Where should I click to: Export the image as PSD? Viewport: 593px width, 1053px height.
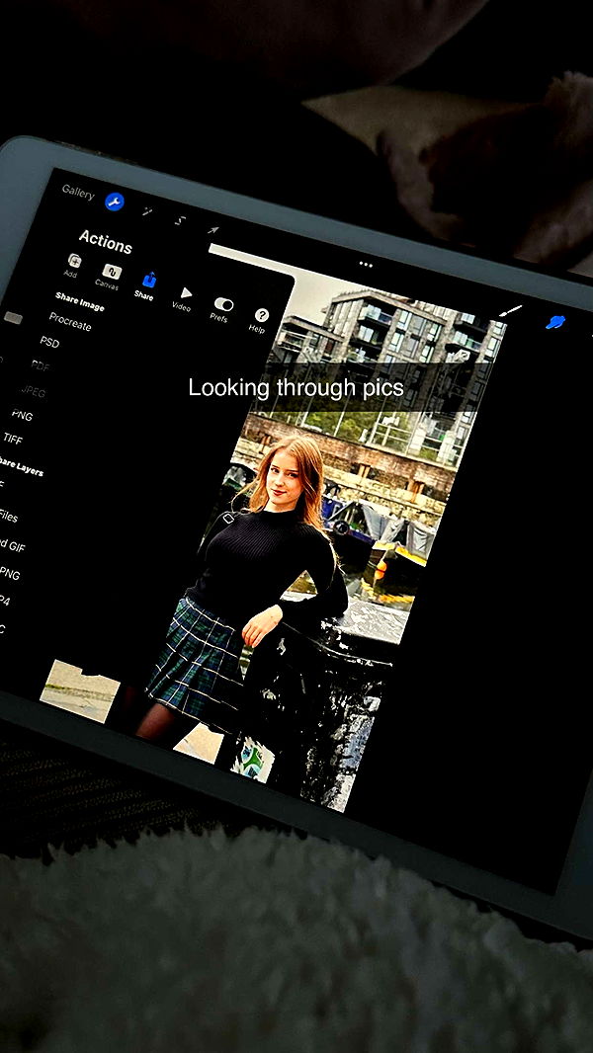point(49,342)
